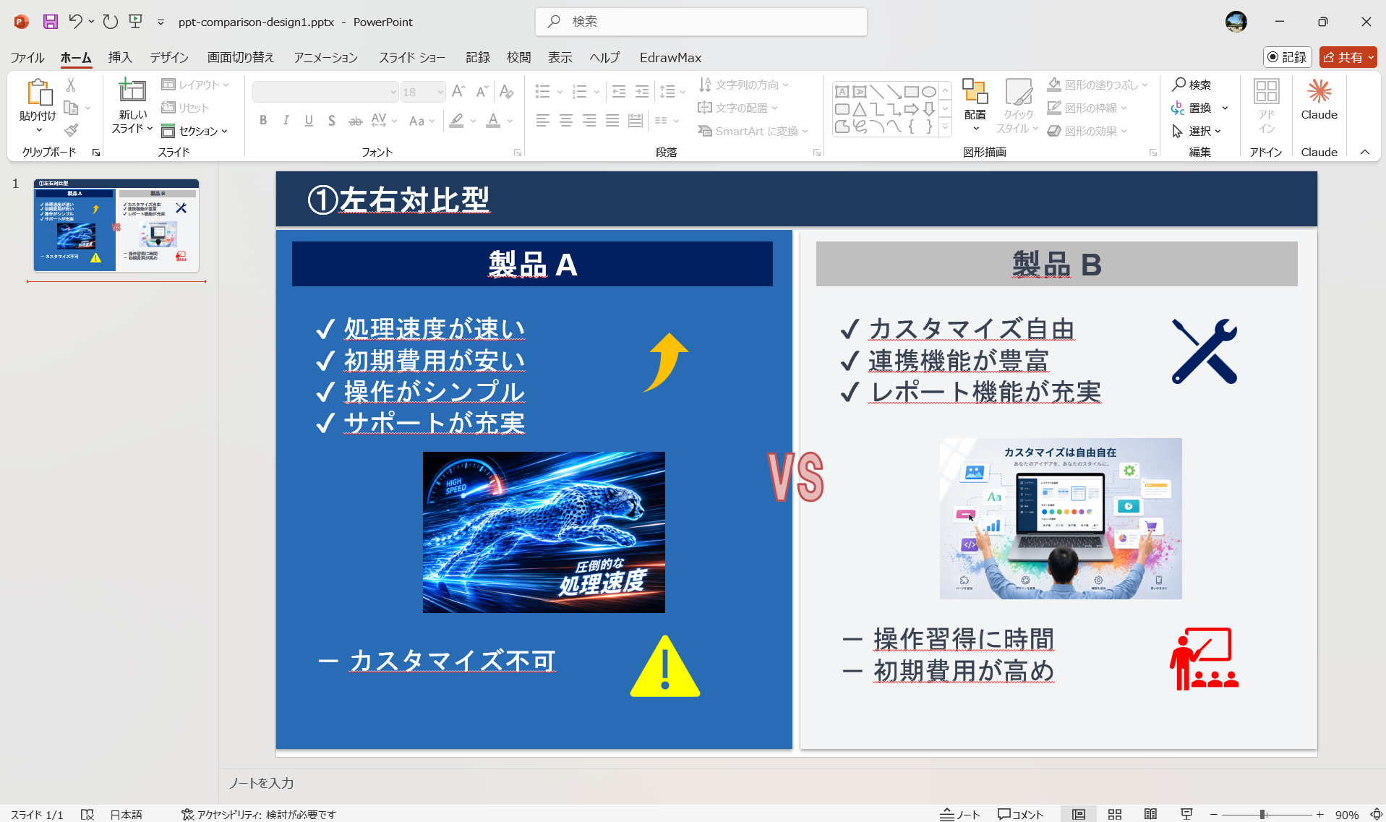Toggle Normal view button in status bar
Screen dimensions: 1386x822
tap(1079, 814)
